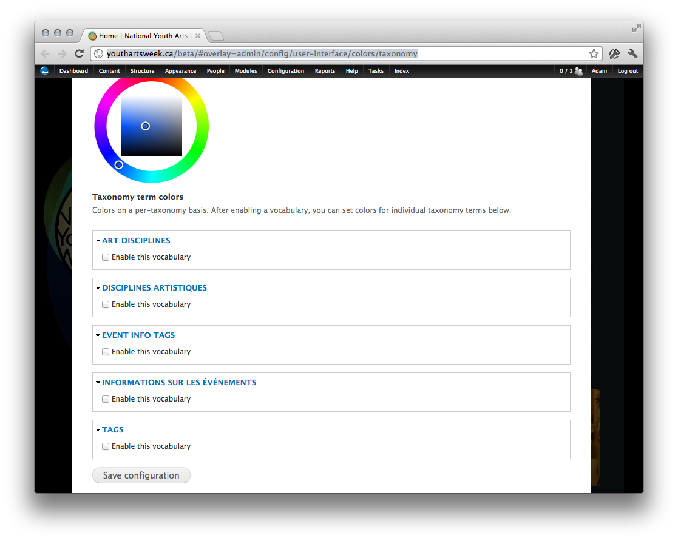Click the globe site info icon in address bar
This screenshot has width=678, height=541.
(x=99, y=53)
